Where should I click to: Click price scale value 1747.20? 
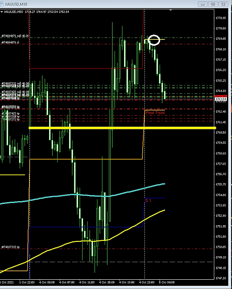[x=221, y=278]
